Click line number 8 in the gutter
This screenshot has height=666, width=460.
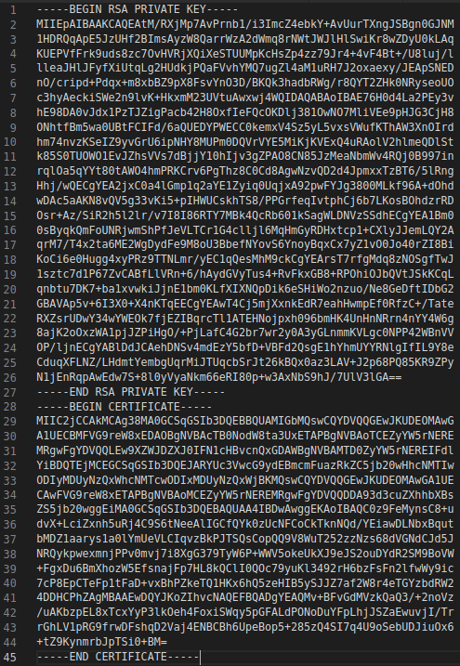click(13, 112)
